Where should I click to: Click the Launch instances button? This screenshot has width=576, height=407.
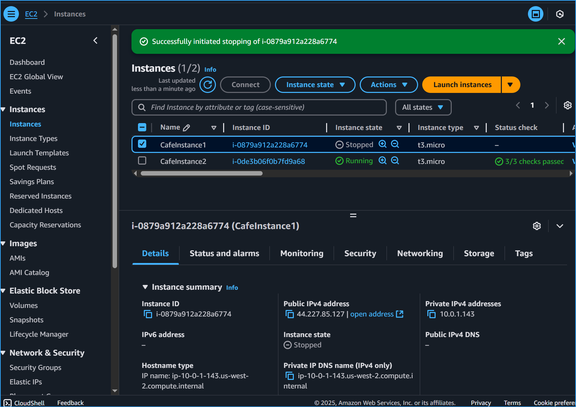[x=462, y=85]
